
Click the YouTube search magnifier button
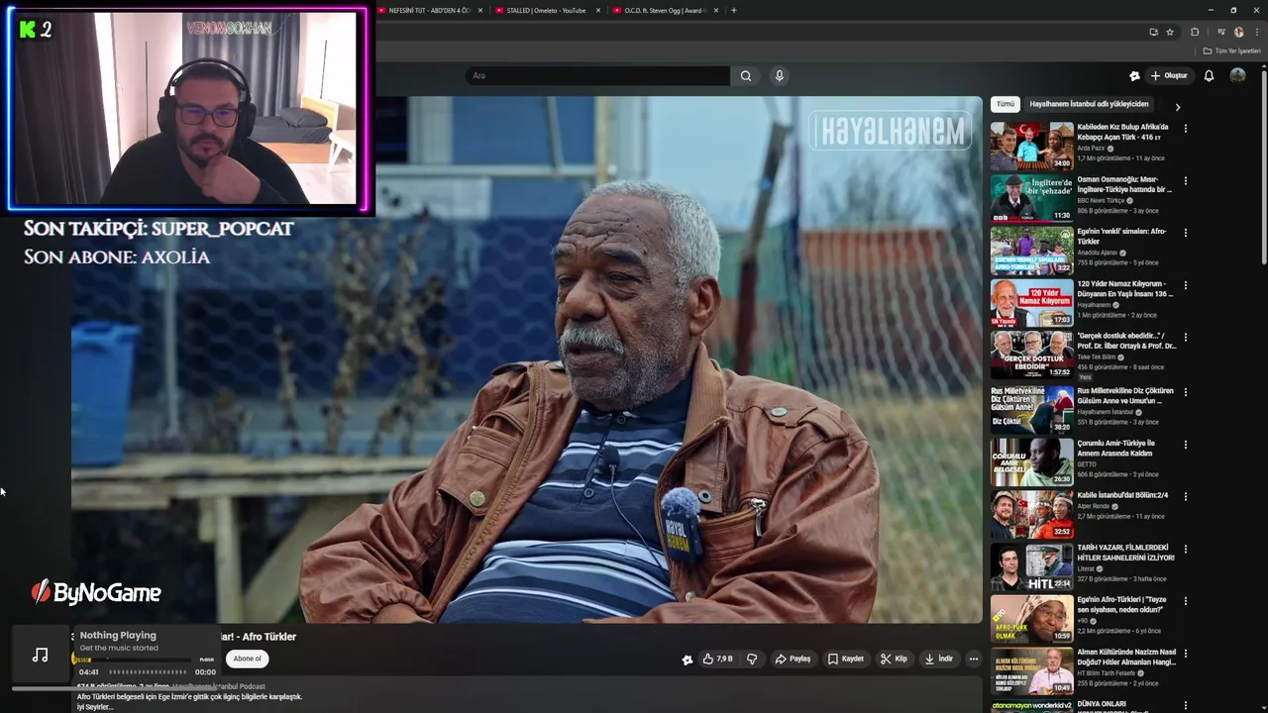pyautogui.click(x=746, y=75)
